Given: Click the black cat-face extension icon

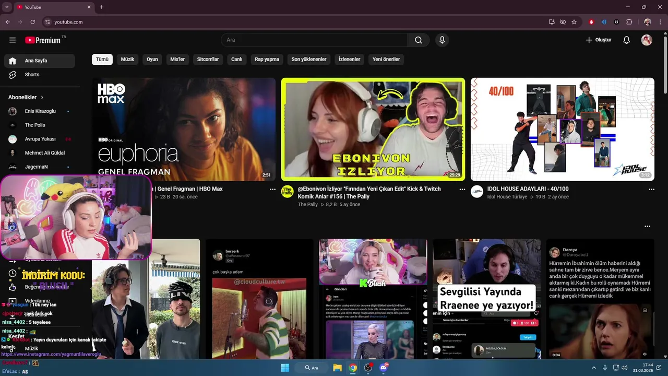Looking at the screenshot, I should tap(616, 22).
